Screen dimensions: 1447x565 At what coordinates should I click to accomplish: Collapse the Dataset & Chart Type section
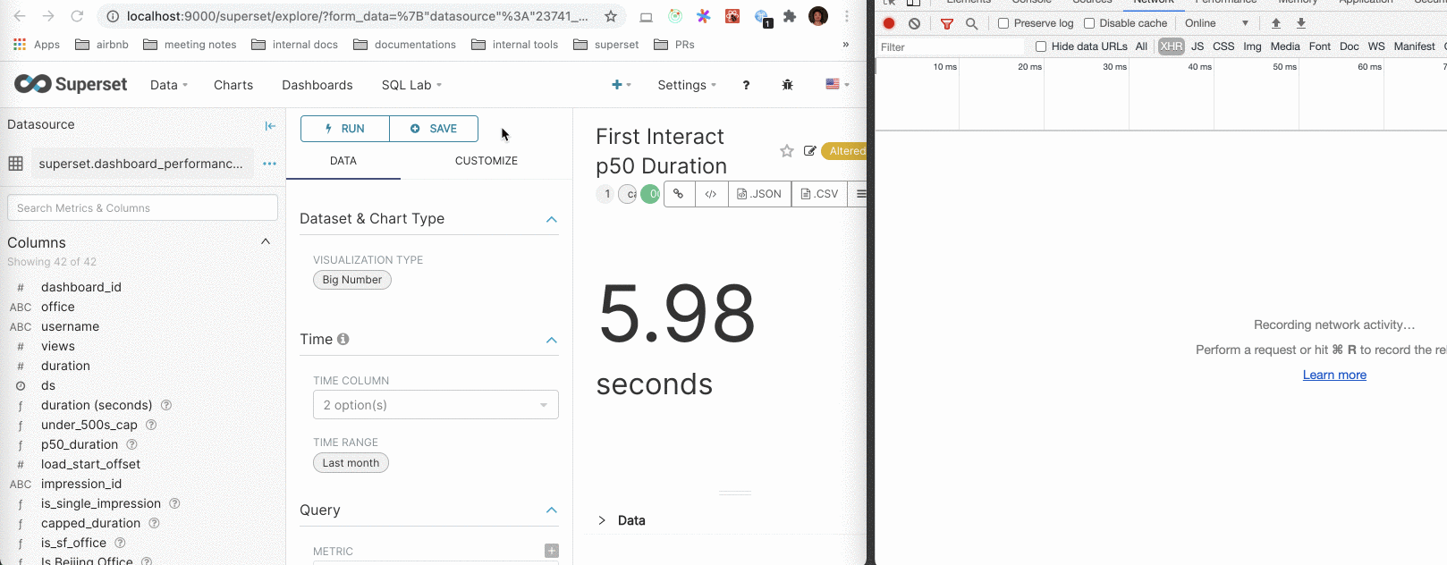click(552, 219)
